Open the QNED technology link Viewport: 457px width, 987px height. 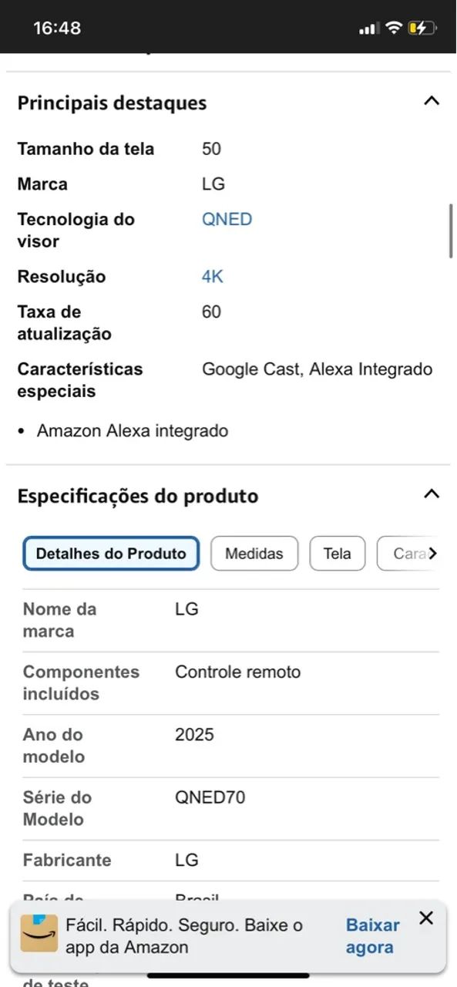click(227, 219)
